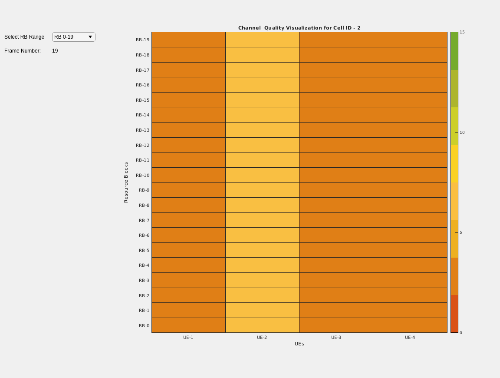500x378 pixels.
Task: Click the RB-4 axis label
Action: tap(144, 265)
